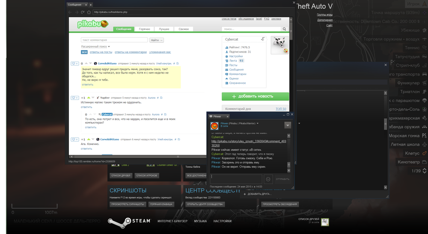Click the pikabu logo
The image size is (428, 234).
tap(92, 24)
